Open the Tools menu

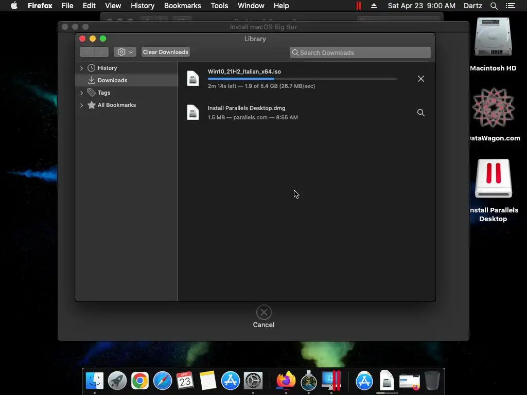[x=219, y=6]
